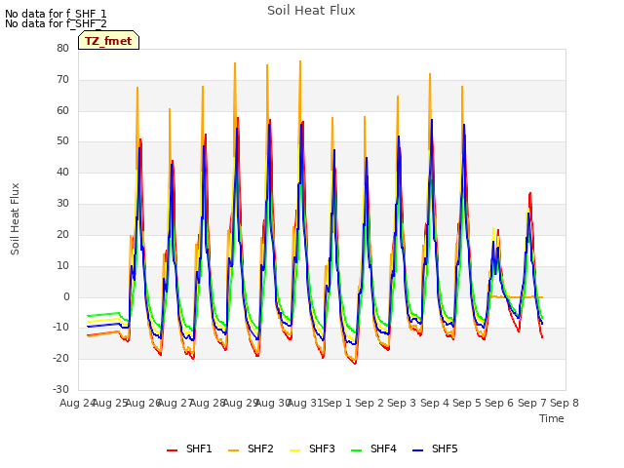The width and height of the screenshot is (624, 468).
Task: Click the Soil Heat Flux chart title
Action: pyautogui.click(x=311, y=11)
